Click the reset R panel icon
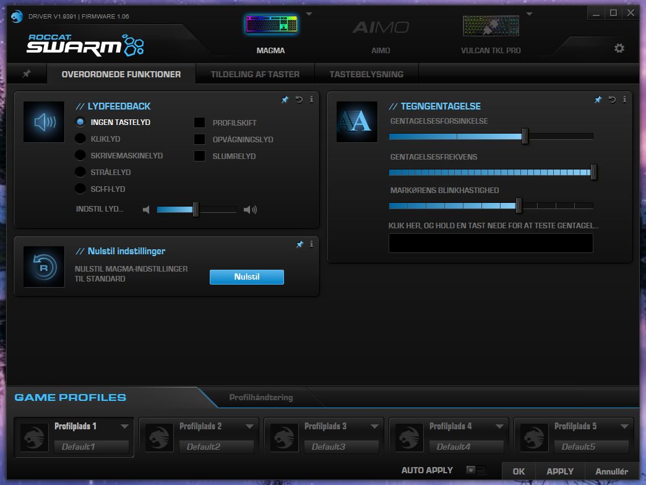The height and width of the screenshot is (485, 646). coord(44,267)
